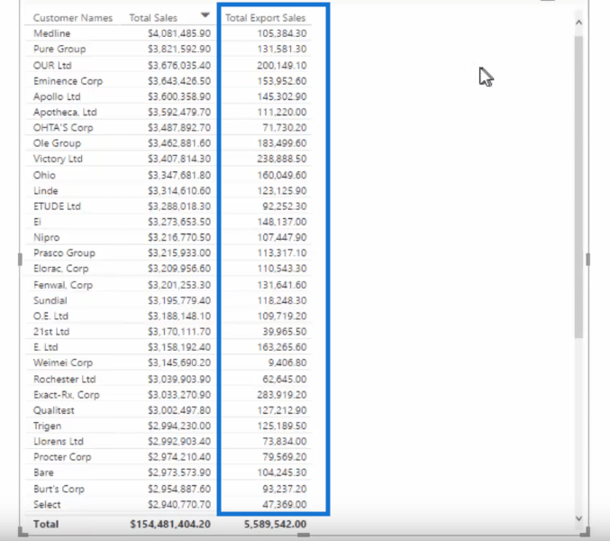This screenshot has height=541, width=610.
Task: Click the $3,821,592.90 Total Sales value
Action: pyautogui.click(x=179, y=49)
